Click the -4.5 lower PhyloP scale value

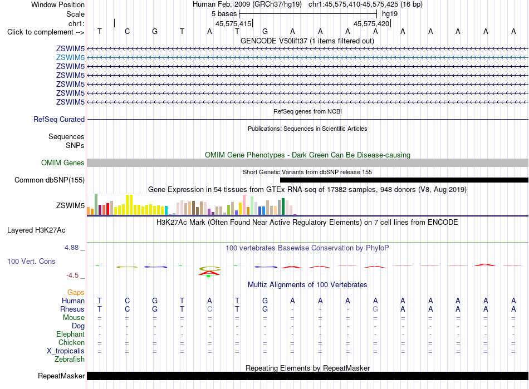[72, 275]
